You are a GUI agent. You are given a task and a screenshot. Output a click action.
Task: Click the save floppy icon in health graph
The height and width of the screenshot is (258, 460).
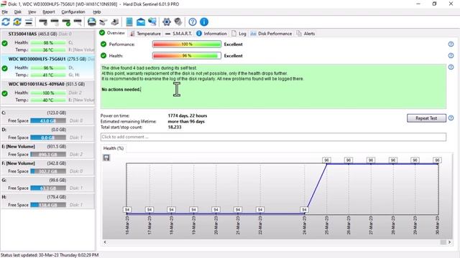pyautogui.click(x=106, y=158)
